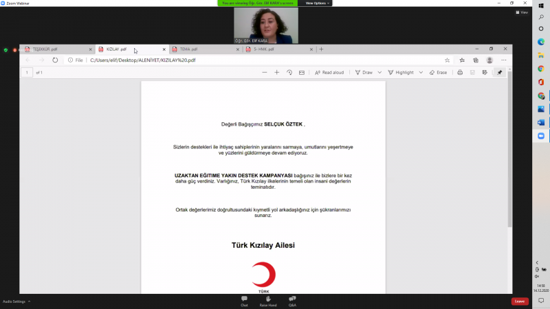Expand the Highlight color dropdown
Screen dimensions: 550x309
420,72
